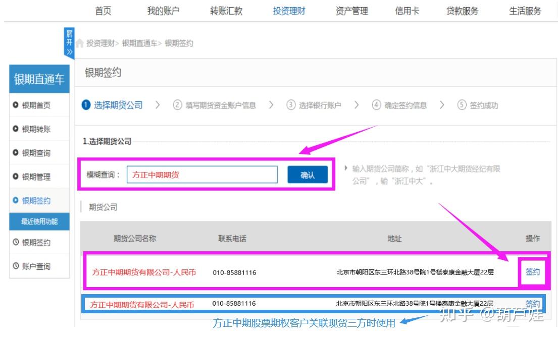558x338 pixels.
Task: Open recent 银期签约 under 最近使用功能
Action: (36, 242)
